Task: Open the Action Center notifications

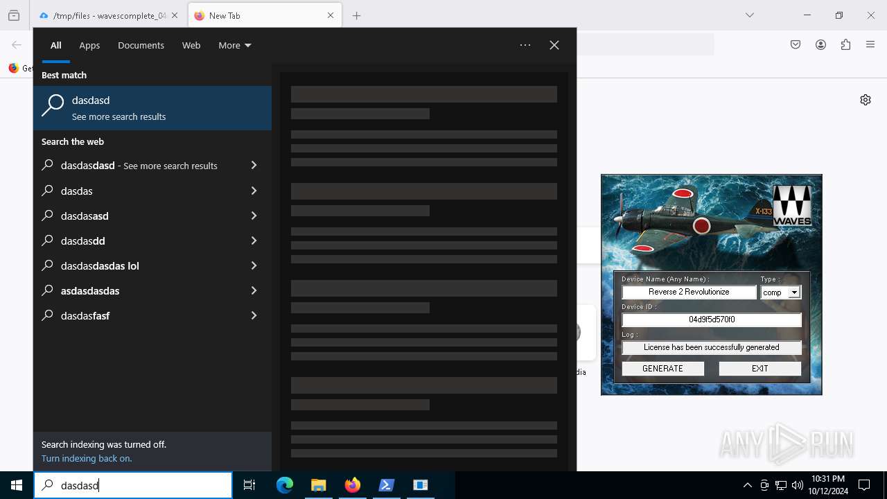Action: (864, 485)
